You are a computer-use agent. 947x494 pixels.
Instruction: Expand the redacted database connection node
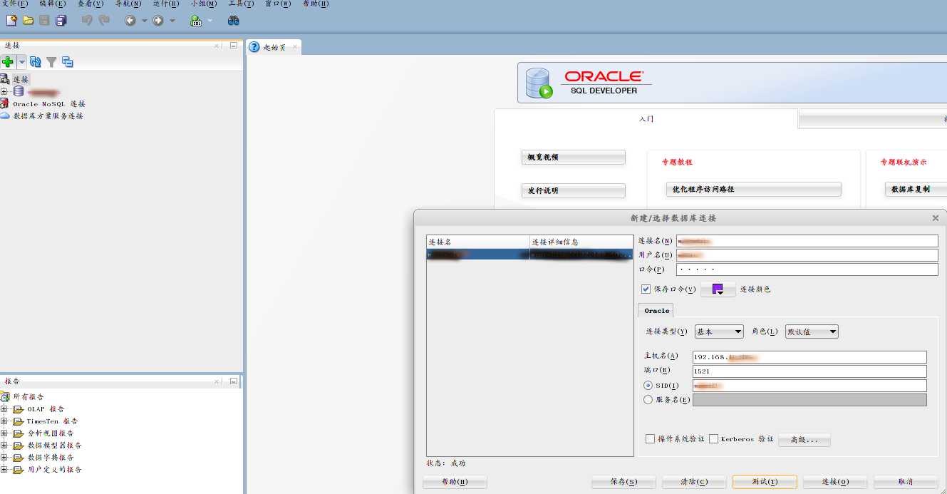pyautogui.click(x=4, y=91)
